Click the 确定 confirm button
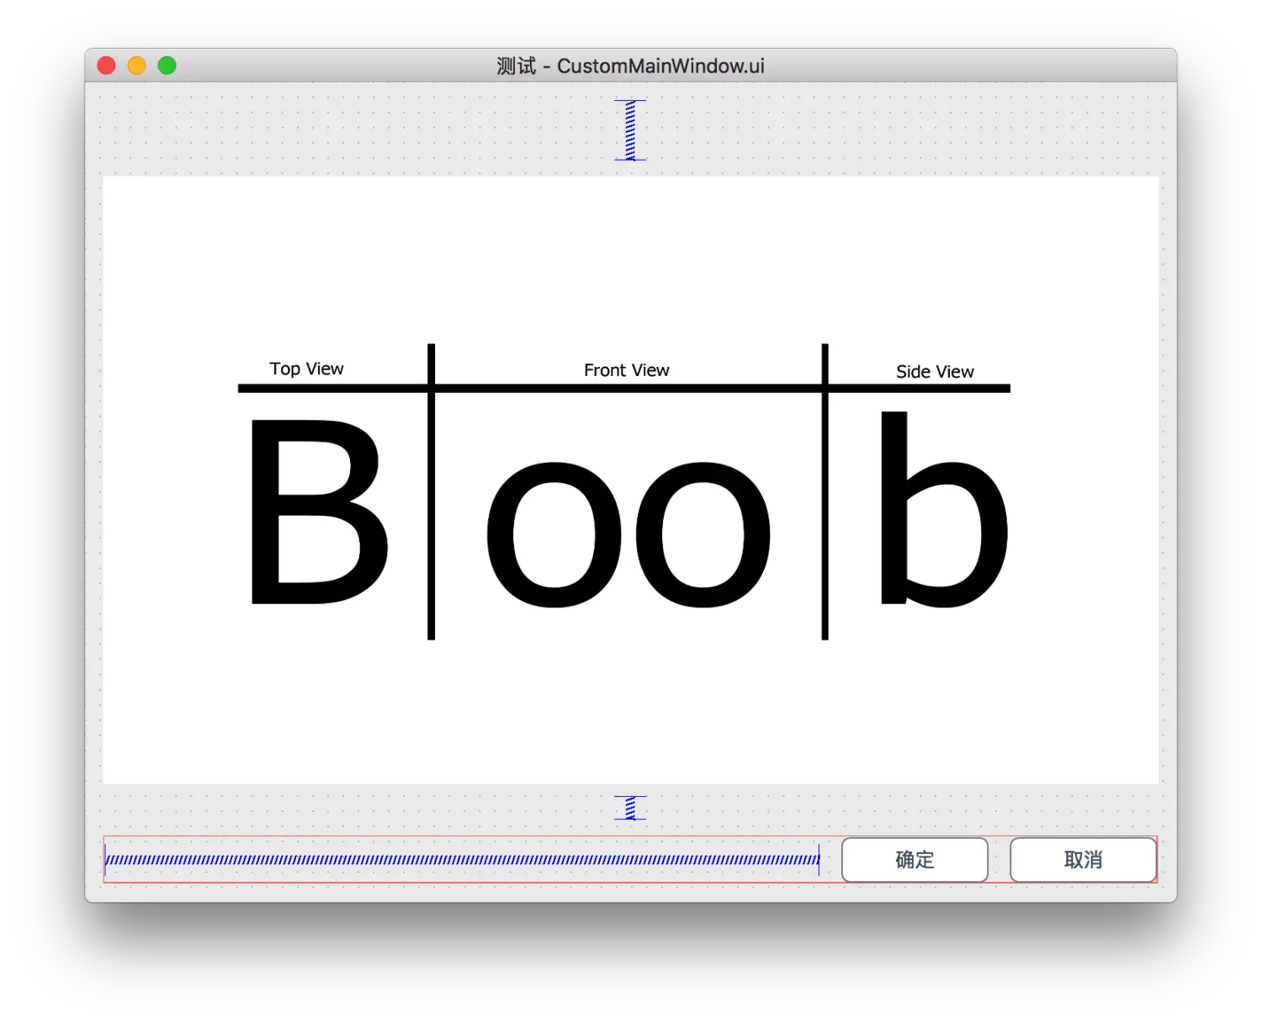Image resolution: width=1262 pixels, height=1024 pixels. pyautogui.click(x=915, y=859)
